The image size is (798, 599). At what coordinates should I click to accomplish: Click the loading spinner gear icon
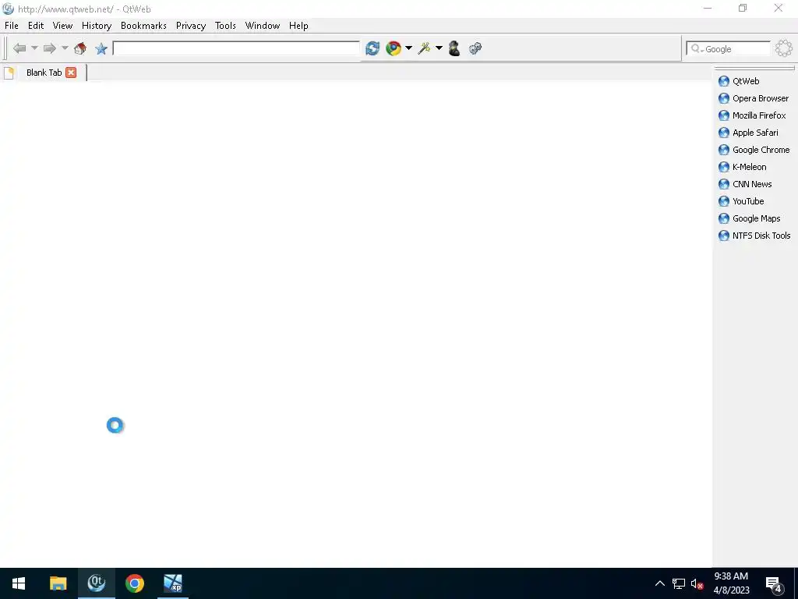(784, 48)
